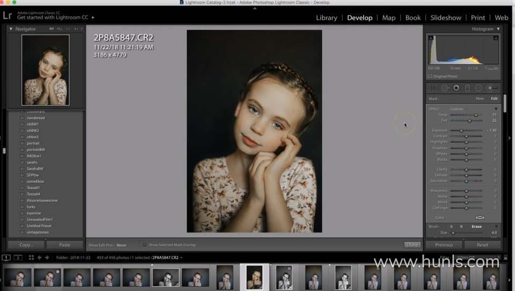Screen dimensions: 515x291
Task: Switch to the Library module
Action: pos(326,18)
